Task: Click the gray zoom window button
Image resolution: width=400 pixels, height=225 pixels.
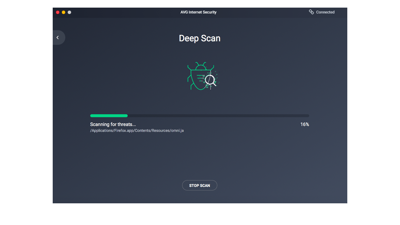Action: (69, 12)
